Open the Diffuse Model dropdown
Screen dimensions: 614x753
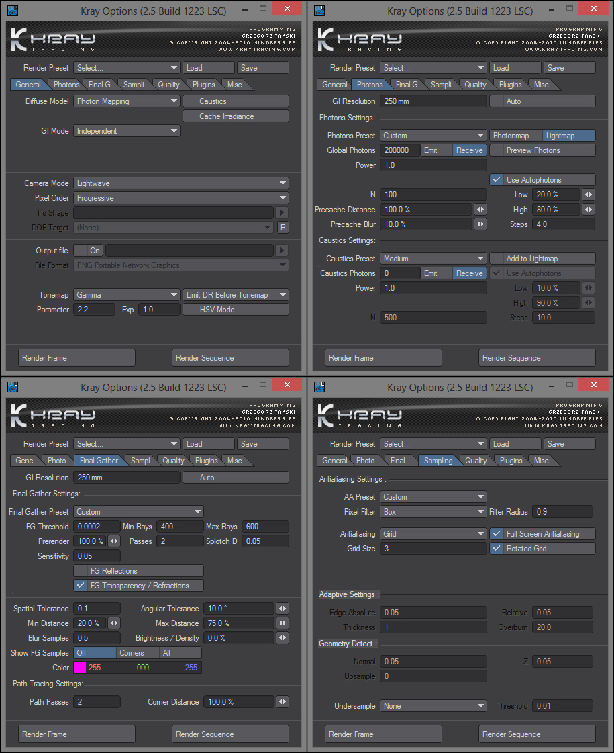click(x=126, y=101)
